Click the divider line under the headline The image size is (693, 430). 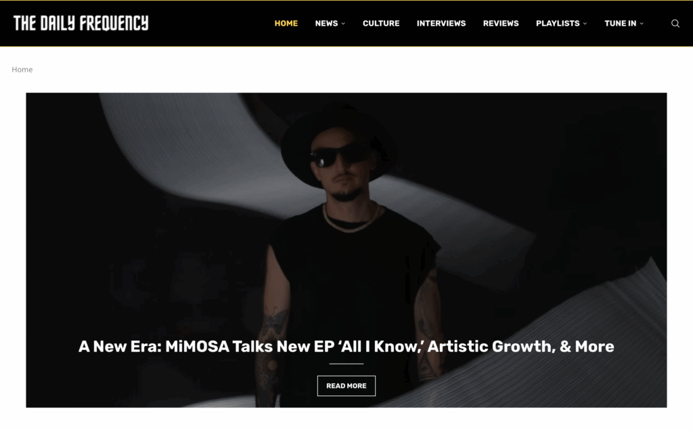tap(346, 364)
